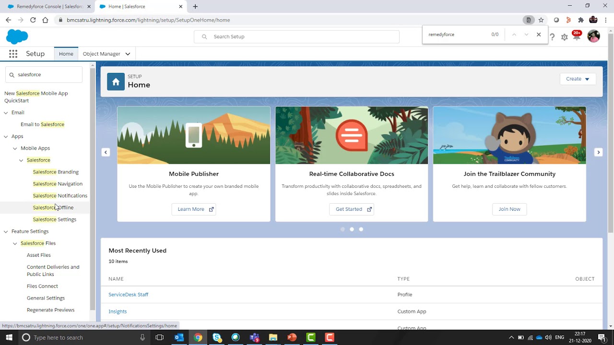Open the App Launcher grid icon
Screen dimensions: 614x345
pos(13,54)
